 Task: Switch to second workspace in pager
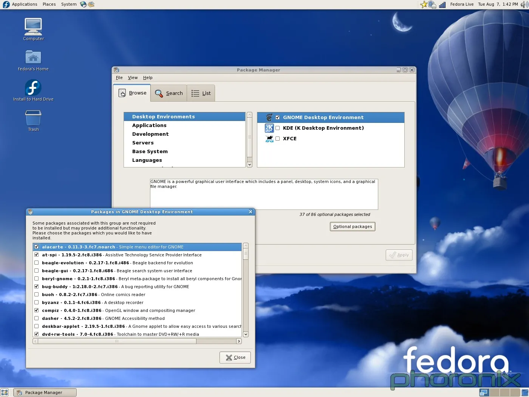pyautogui.click(x=495, y=392)
